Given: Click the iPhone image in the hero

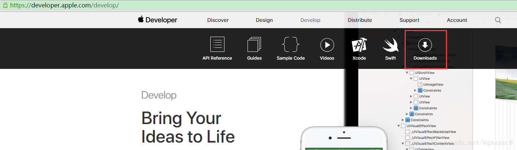Looking at the screenshot, I should (x=344, y=138).
